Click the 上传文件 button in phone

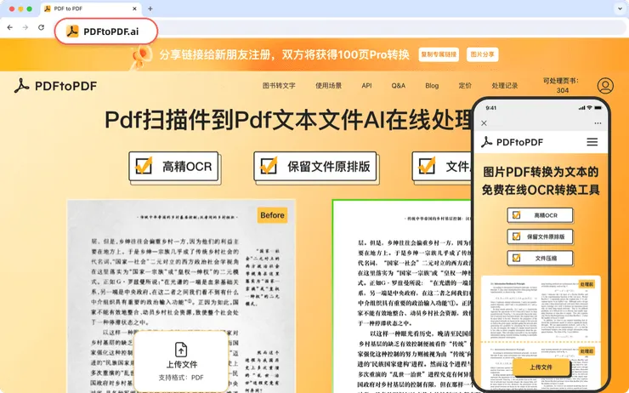541,367
